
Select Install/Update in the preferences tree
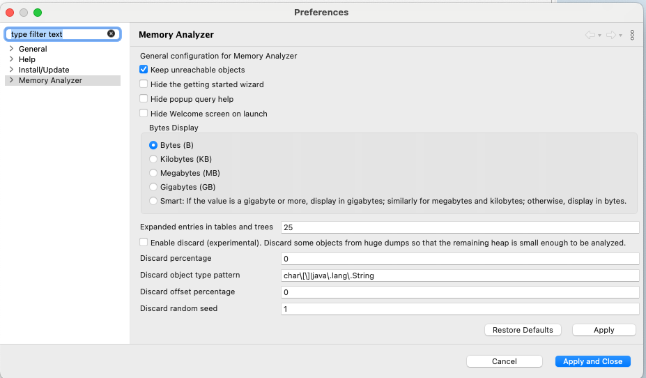[44, 70]
